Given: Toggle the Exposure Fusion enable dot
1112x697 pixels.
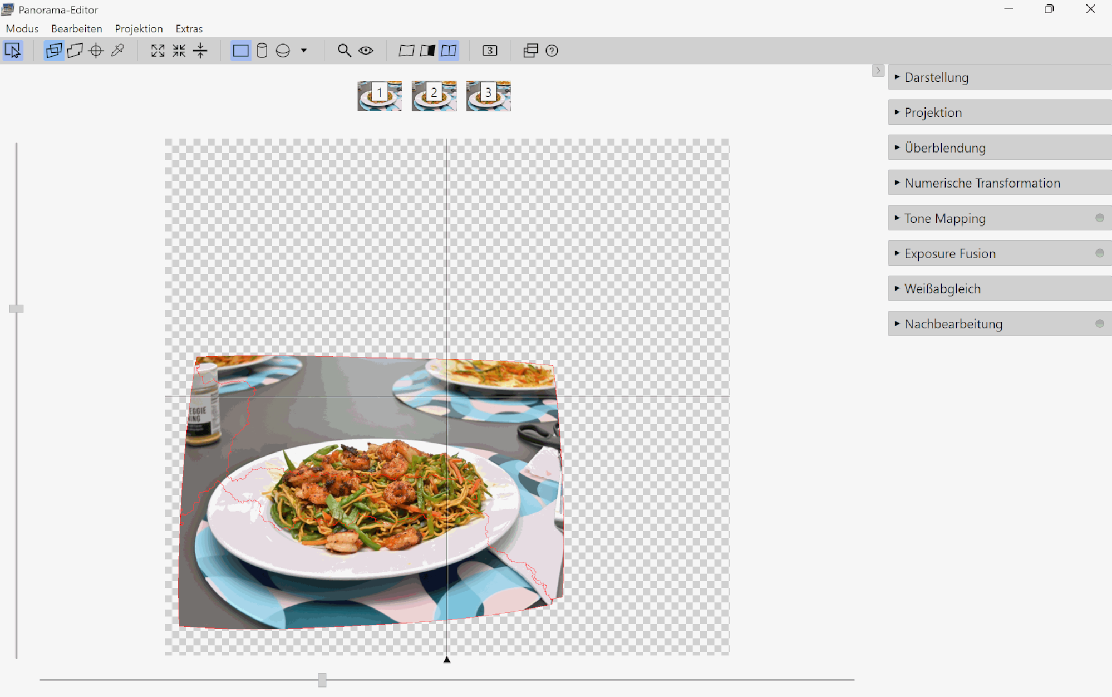Looking at the screenshot, I should pos(1099,253).
